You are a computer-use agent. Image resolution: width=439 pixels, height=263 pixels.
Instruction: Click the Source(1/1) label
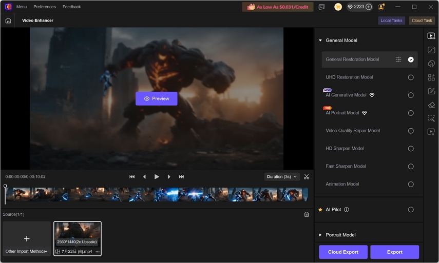(x=13, y=214)
